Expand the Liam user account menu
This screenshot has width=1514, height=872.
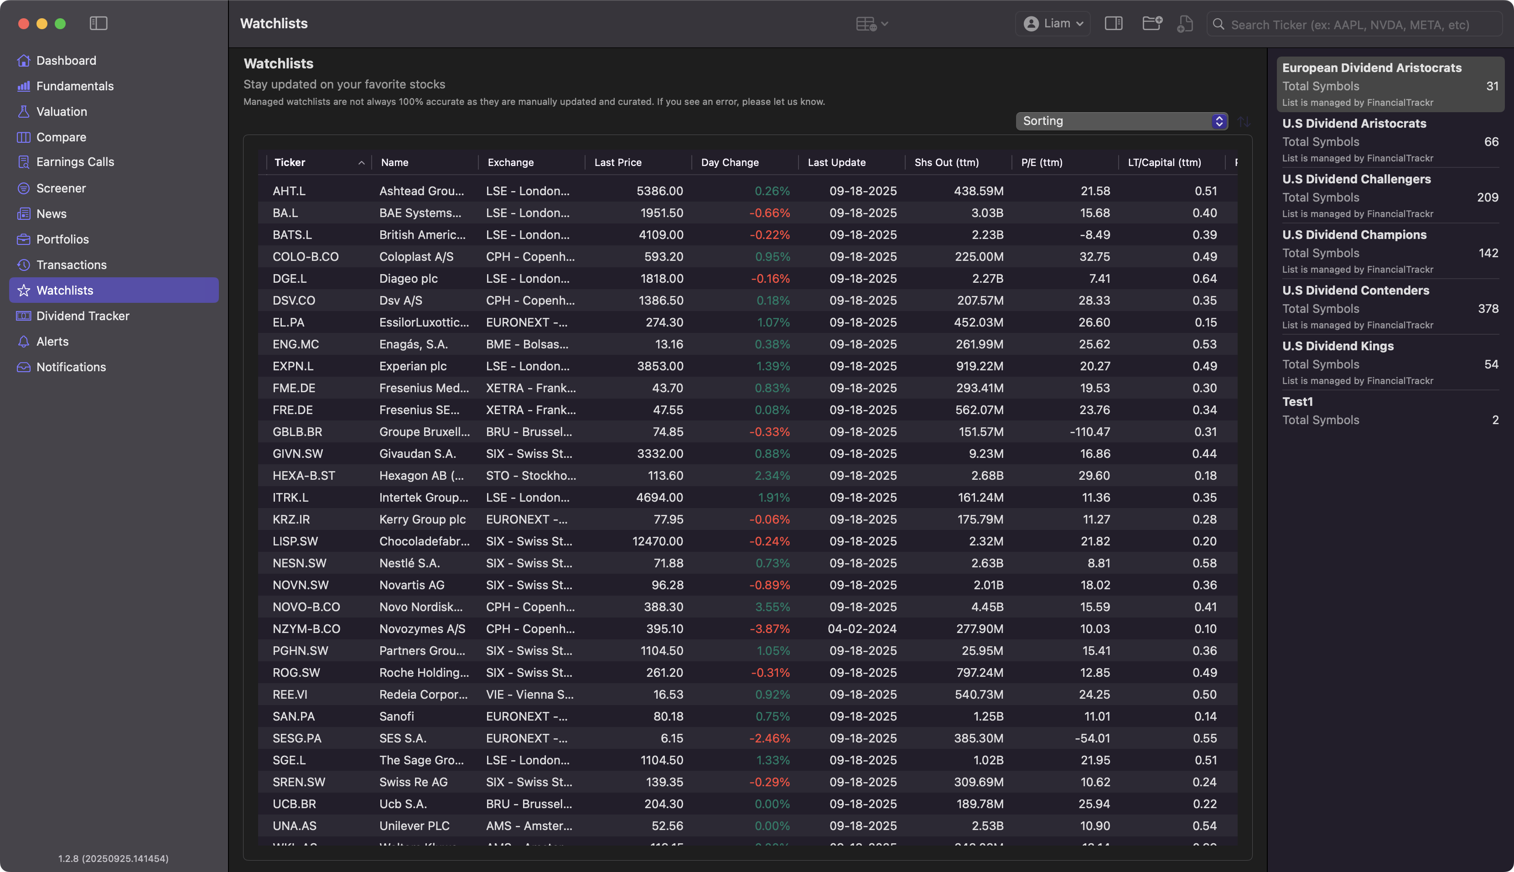(1053, 23)
